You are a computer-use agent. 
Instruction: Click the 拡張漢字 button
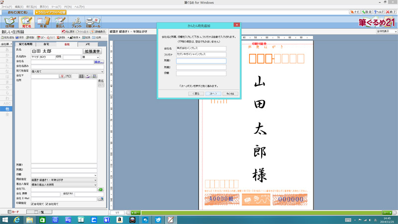[x=92, y=51]
